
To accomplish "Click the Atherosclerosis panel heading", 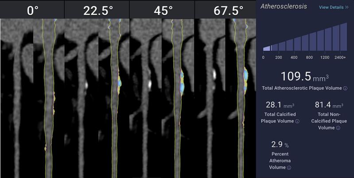I will (x=284, y=6).
